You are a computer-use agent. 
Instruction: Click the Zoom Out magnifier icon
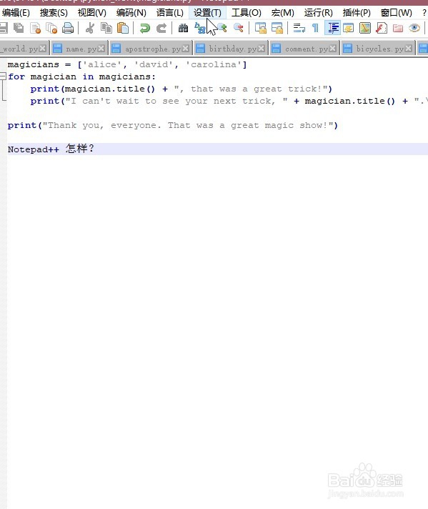coord(238,28)
